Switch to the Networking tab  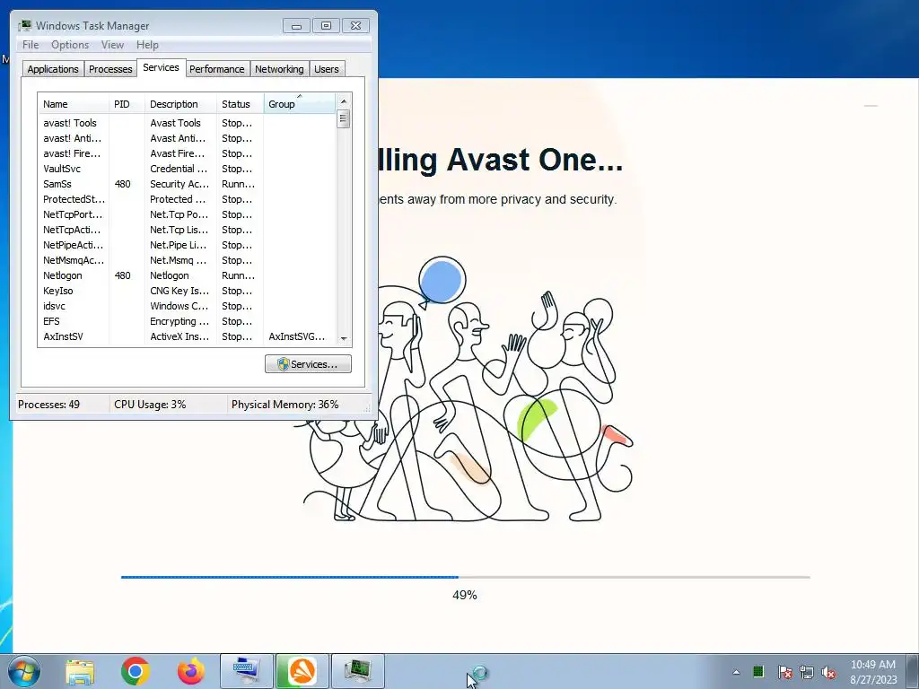click(x=280, y=68)
